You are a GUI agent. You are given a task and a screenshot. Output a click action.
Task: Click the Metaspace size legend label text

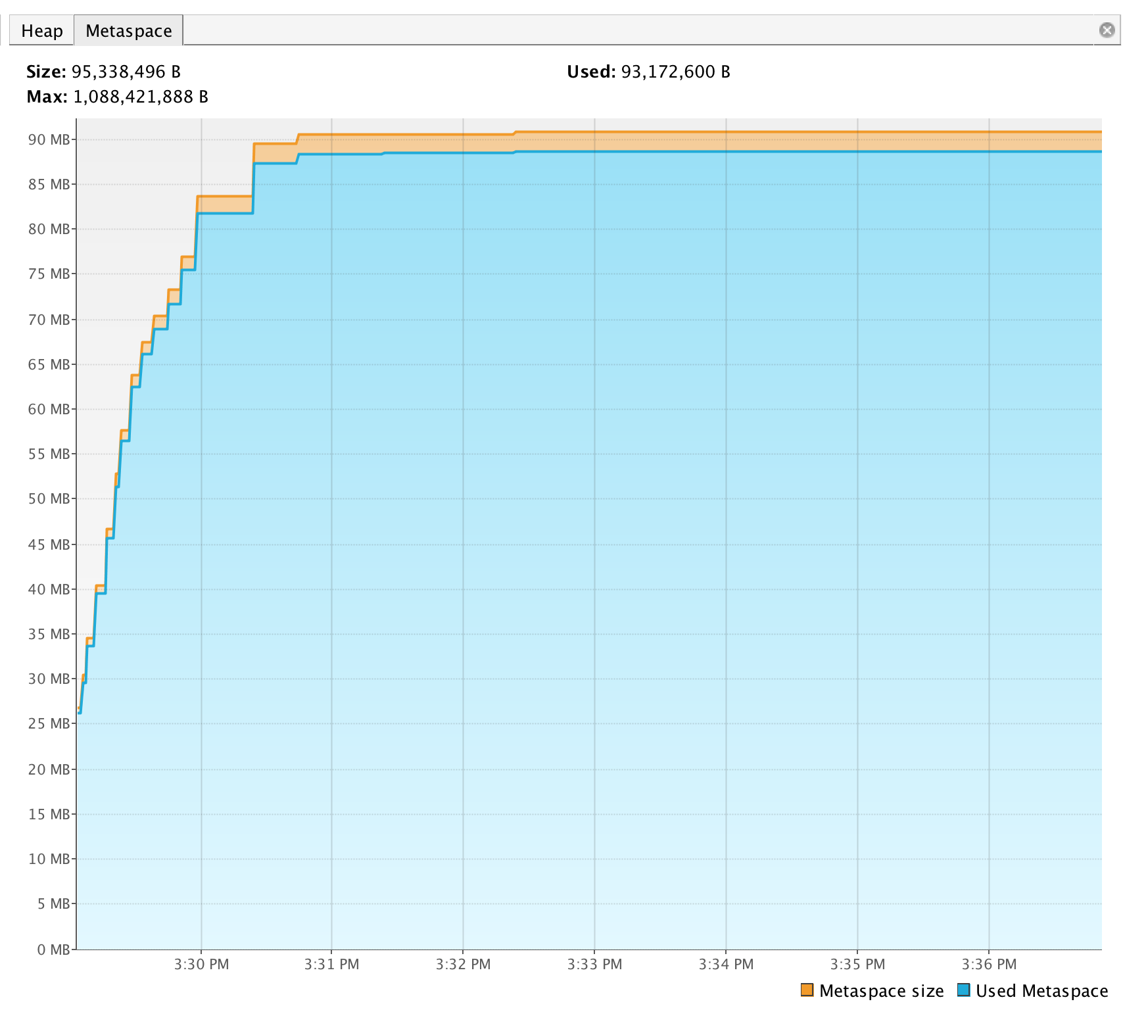(x=881, y=990)
